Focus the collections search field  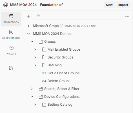click(x=78, y=16)
